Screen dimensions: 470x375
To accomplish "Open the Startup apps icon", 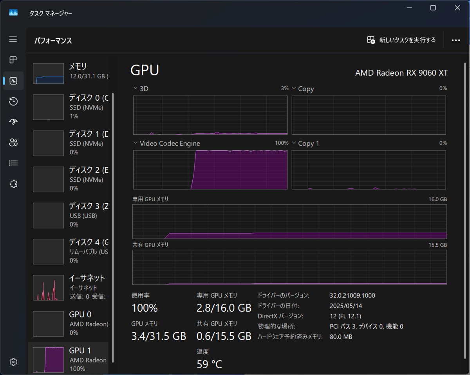I will click(x=13, y=122).
